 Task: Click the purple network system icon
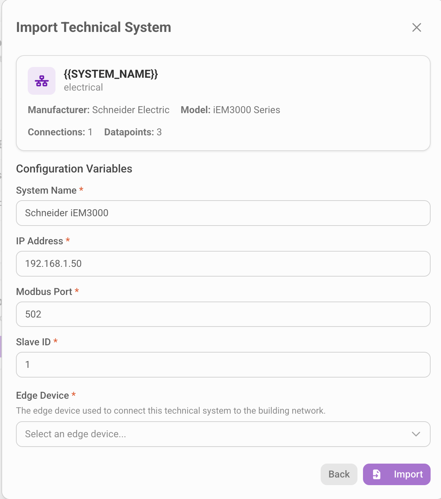click(41, 81)
